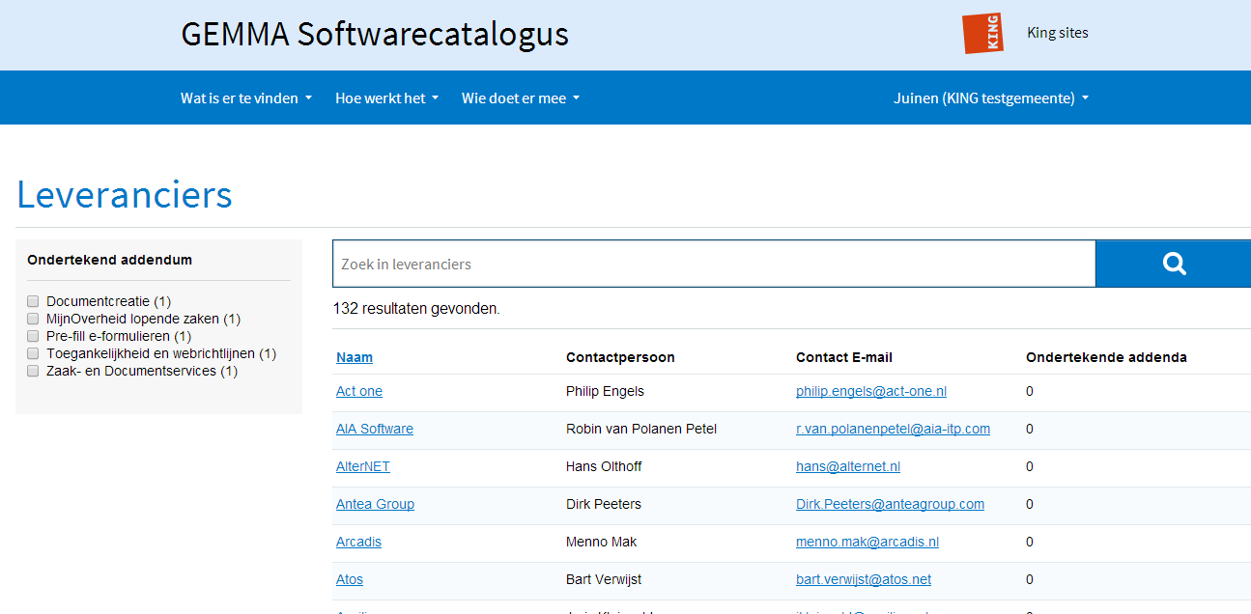Click menno.mak@arcadis.nl email link

click(867, 542)
